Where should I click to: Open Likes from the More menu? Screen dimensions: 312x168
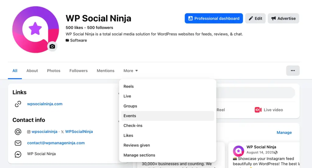pos(168,135)
